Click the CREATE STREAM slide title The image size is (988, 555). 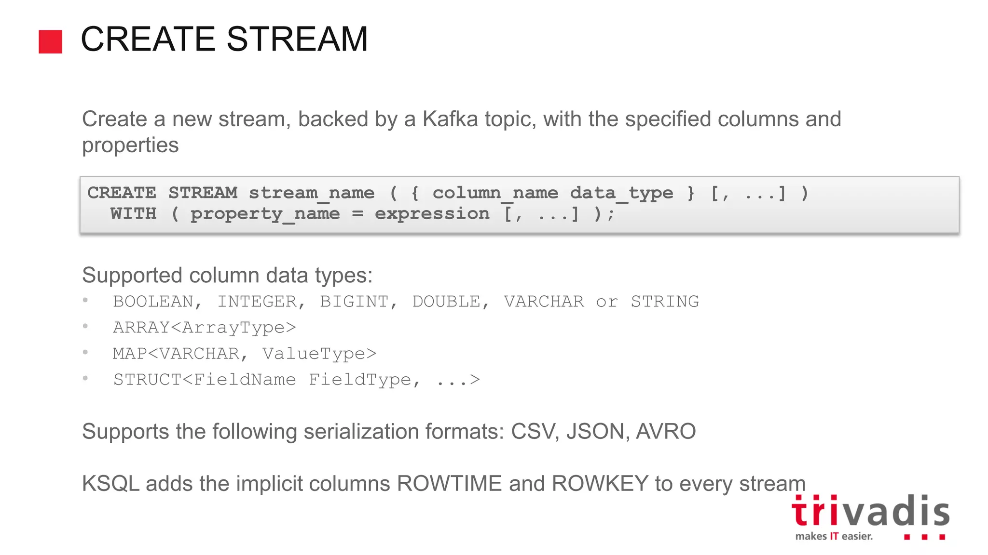coord(224,39)
